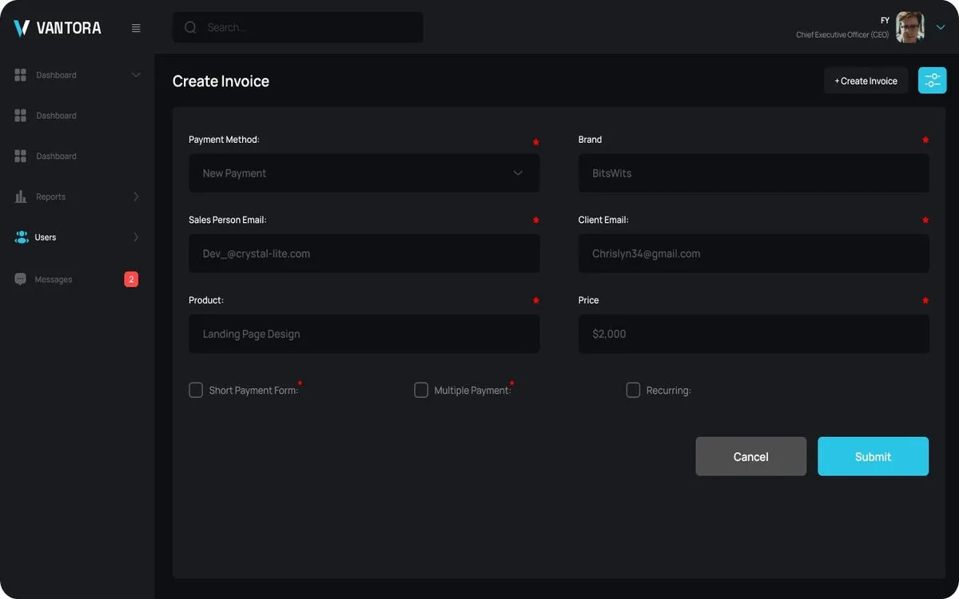Click the Sales Person Email field

364,253
